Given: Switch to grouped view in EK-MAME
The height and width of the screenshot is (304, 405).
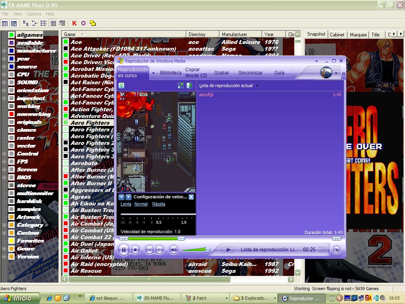Looking at the screenshot, I should coord(62,23).
